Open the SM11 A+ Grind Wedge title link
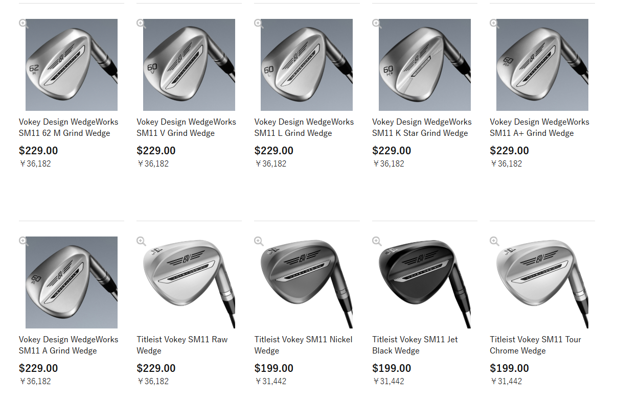617x401 pixels. point(539,128)
